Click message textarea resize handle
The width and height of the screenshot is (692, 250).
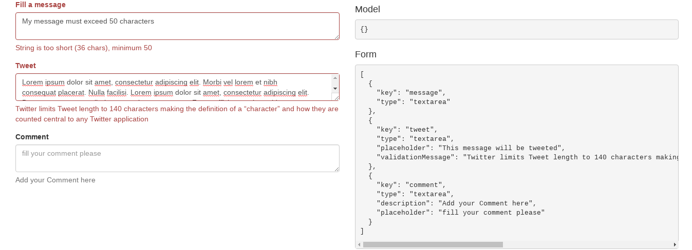(336, 36)
